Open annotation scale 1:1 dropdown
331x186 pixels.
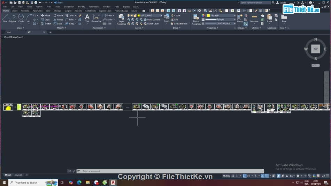pos(292,176)
